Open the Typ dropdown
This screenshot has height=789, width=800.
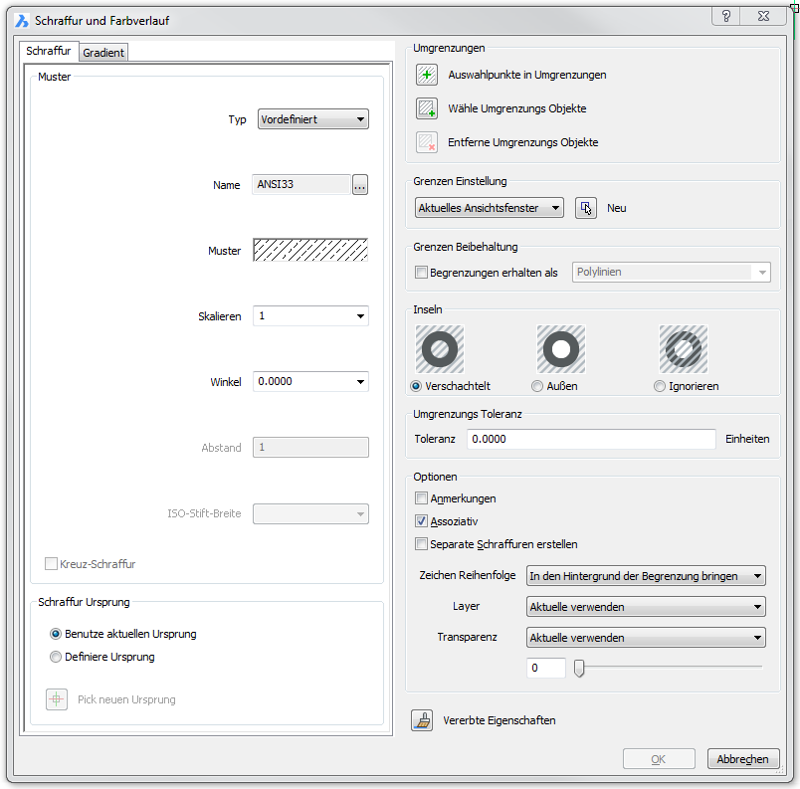point(312,119)
